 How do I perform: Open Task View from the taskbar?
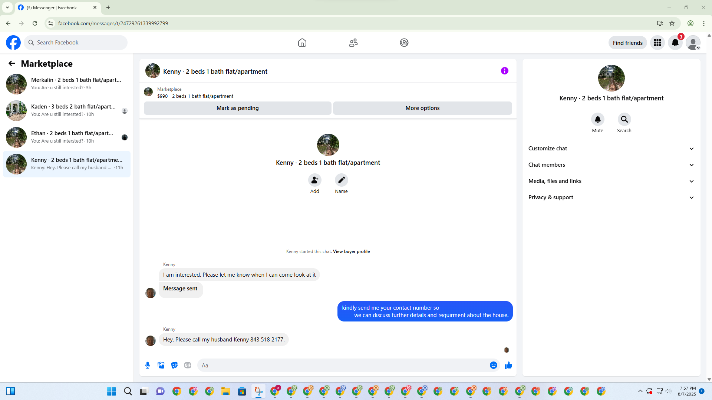(x=144, y=391)
